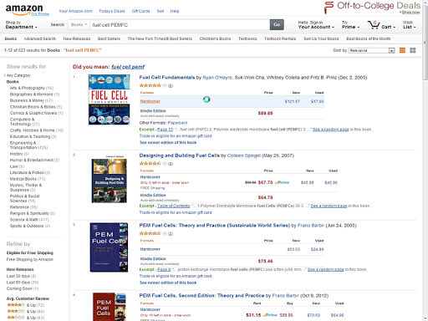Screen dimensions: 428x321
Task: Open Your Amazon.com link
Action: pyautogui.click(x=75, y=11)
